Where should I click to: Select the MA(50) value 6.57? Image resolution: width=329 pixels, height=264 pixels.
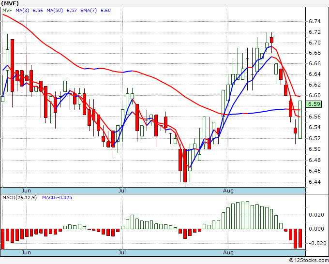tap(72, 10)
